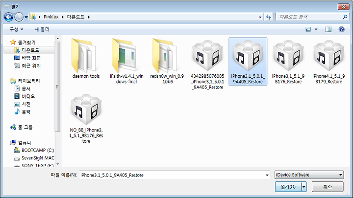Click the sidebar scrollbar thumb
The height and width of the screenshot is (198, 353).
(58, 87)
